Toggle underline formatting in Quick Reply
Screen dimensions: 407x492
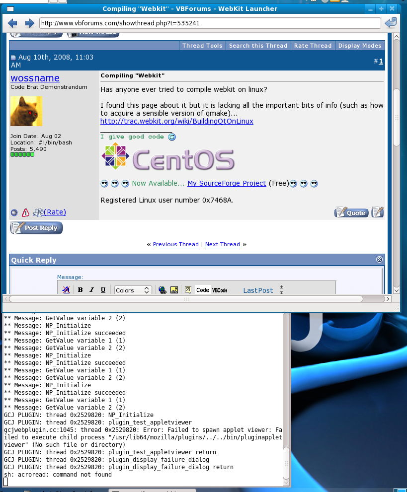pyautogui.click(x=103, y=290)
